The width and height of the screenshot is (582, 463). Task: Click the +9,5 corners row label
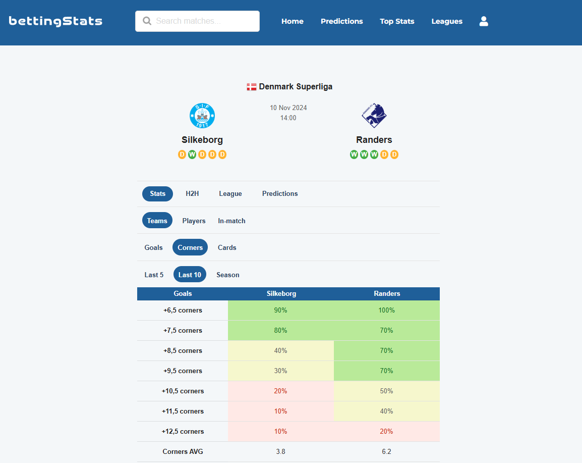click(x=183, y=371)
